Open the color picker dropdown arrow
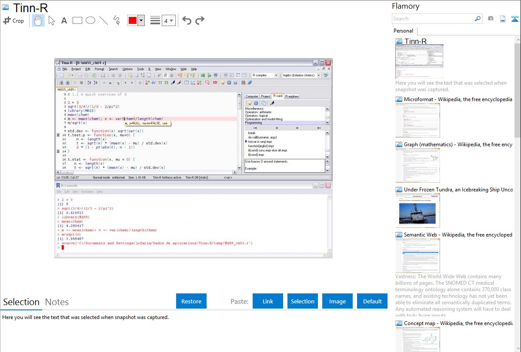The width and height of the screenshot is (521, 352). pyautogui.click(x=141, y=20)
